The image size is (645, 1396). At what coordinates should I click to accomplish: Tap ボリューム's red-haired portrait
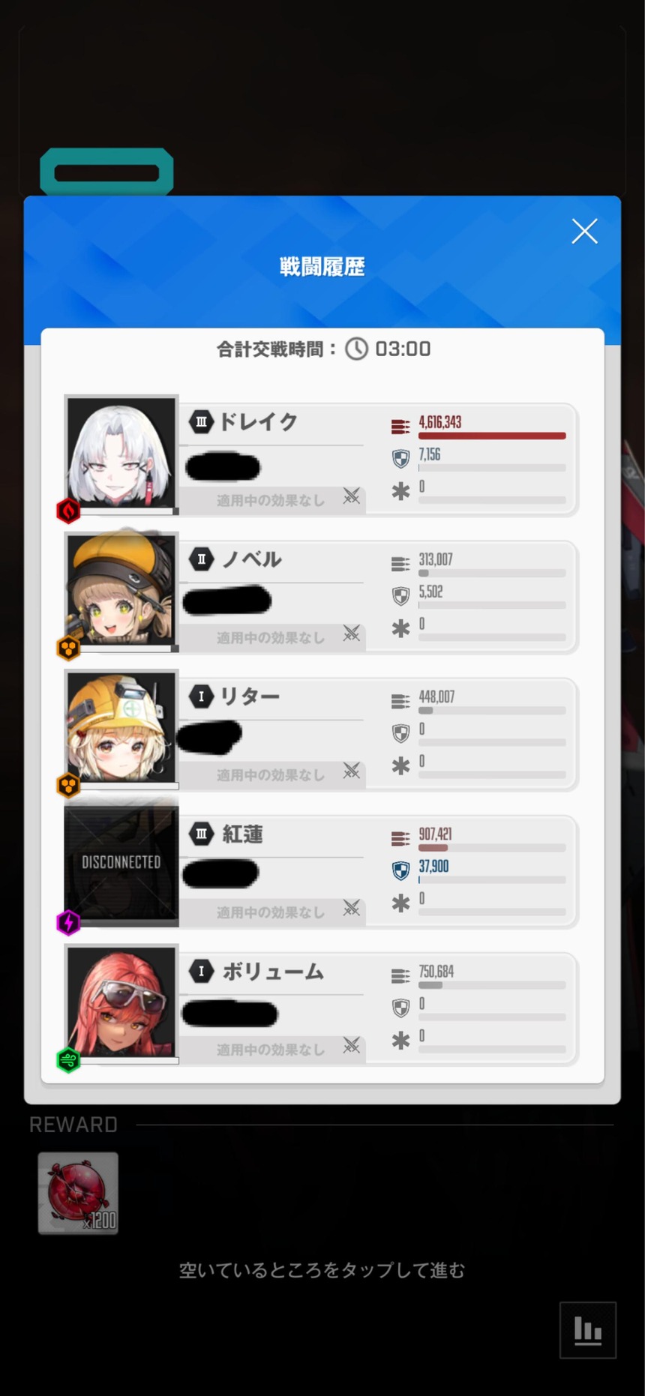[x=121, y=1002]
